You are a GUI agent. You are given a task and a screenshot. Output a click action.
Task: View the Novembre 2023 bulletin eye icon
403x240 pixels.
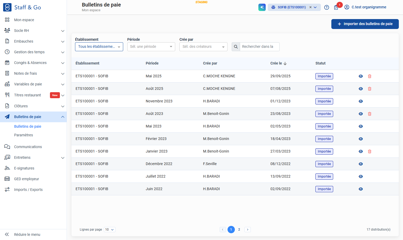tap(361, 101)
